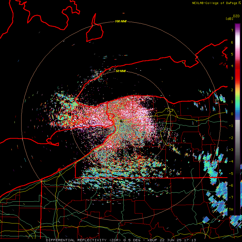Image resolution: width=242 pixels, height=242 pixels.
Task: Click the '-7' value on the color scale
Action: (231, 197)
